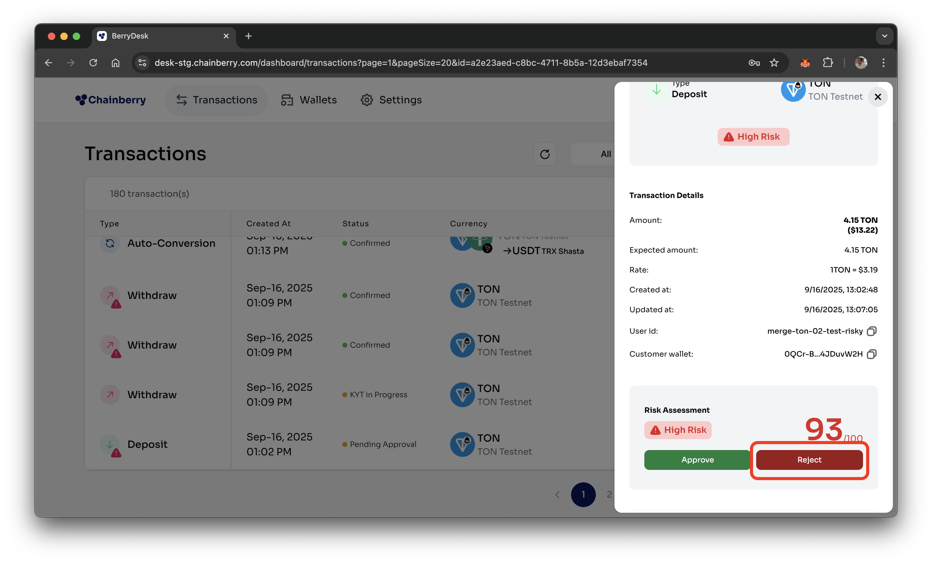Click the Chainberry logo
The image size is (932, 563).
111,100
